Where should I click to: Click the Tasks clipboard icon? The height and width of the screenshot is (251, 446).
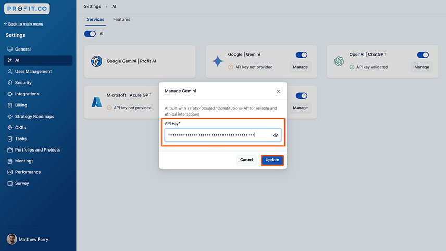[x=10, y=139]
